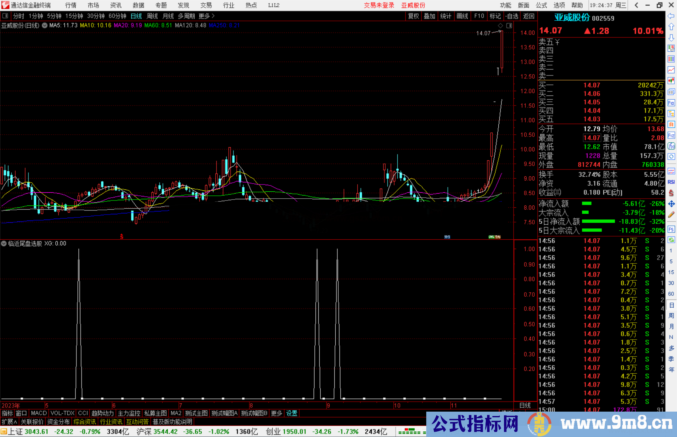
Task: Open the f(x) formula manager icon
Action: (671, 146)
